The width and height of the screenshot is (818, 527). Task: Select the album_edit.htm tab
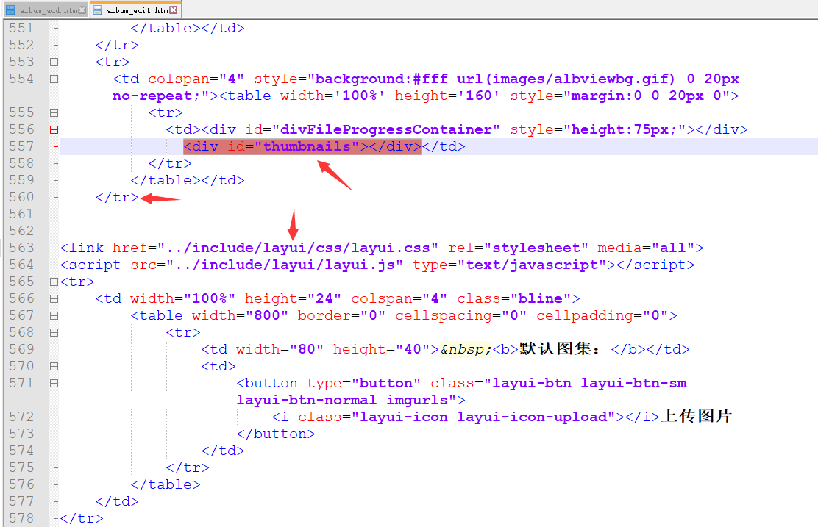137,10
